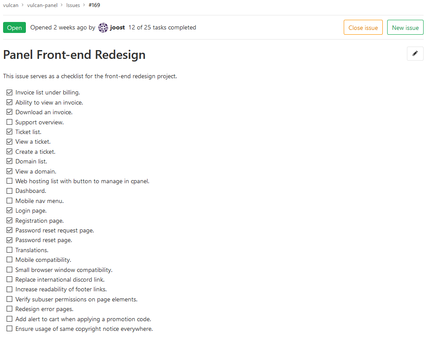
Task: Go to Issues breadcrumb link
Action: [x=73, y=5]
